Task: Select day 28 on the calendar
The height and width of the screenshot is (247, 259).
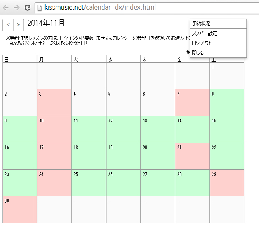Action: click(192, 183)
